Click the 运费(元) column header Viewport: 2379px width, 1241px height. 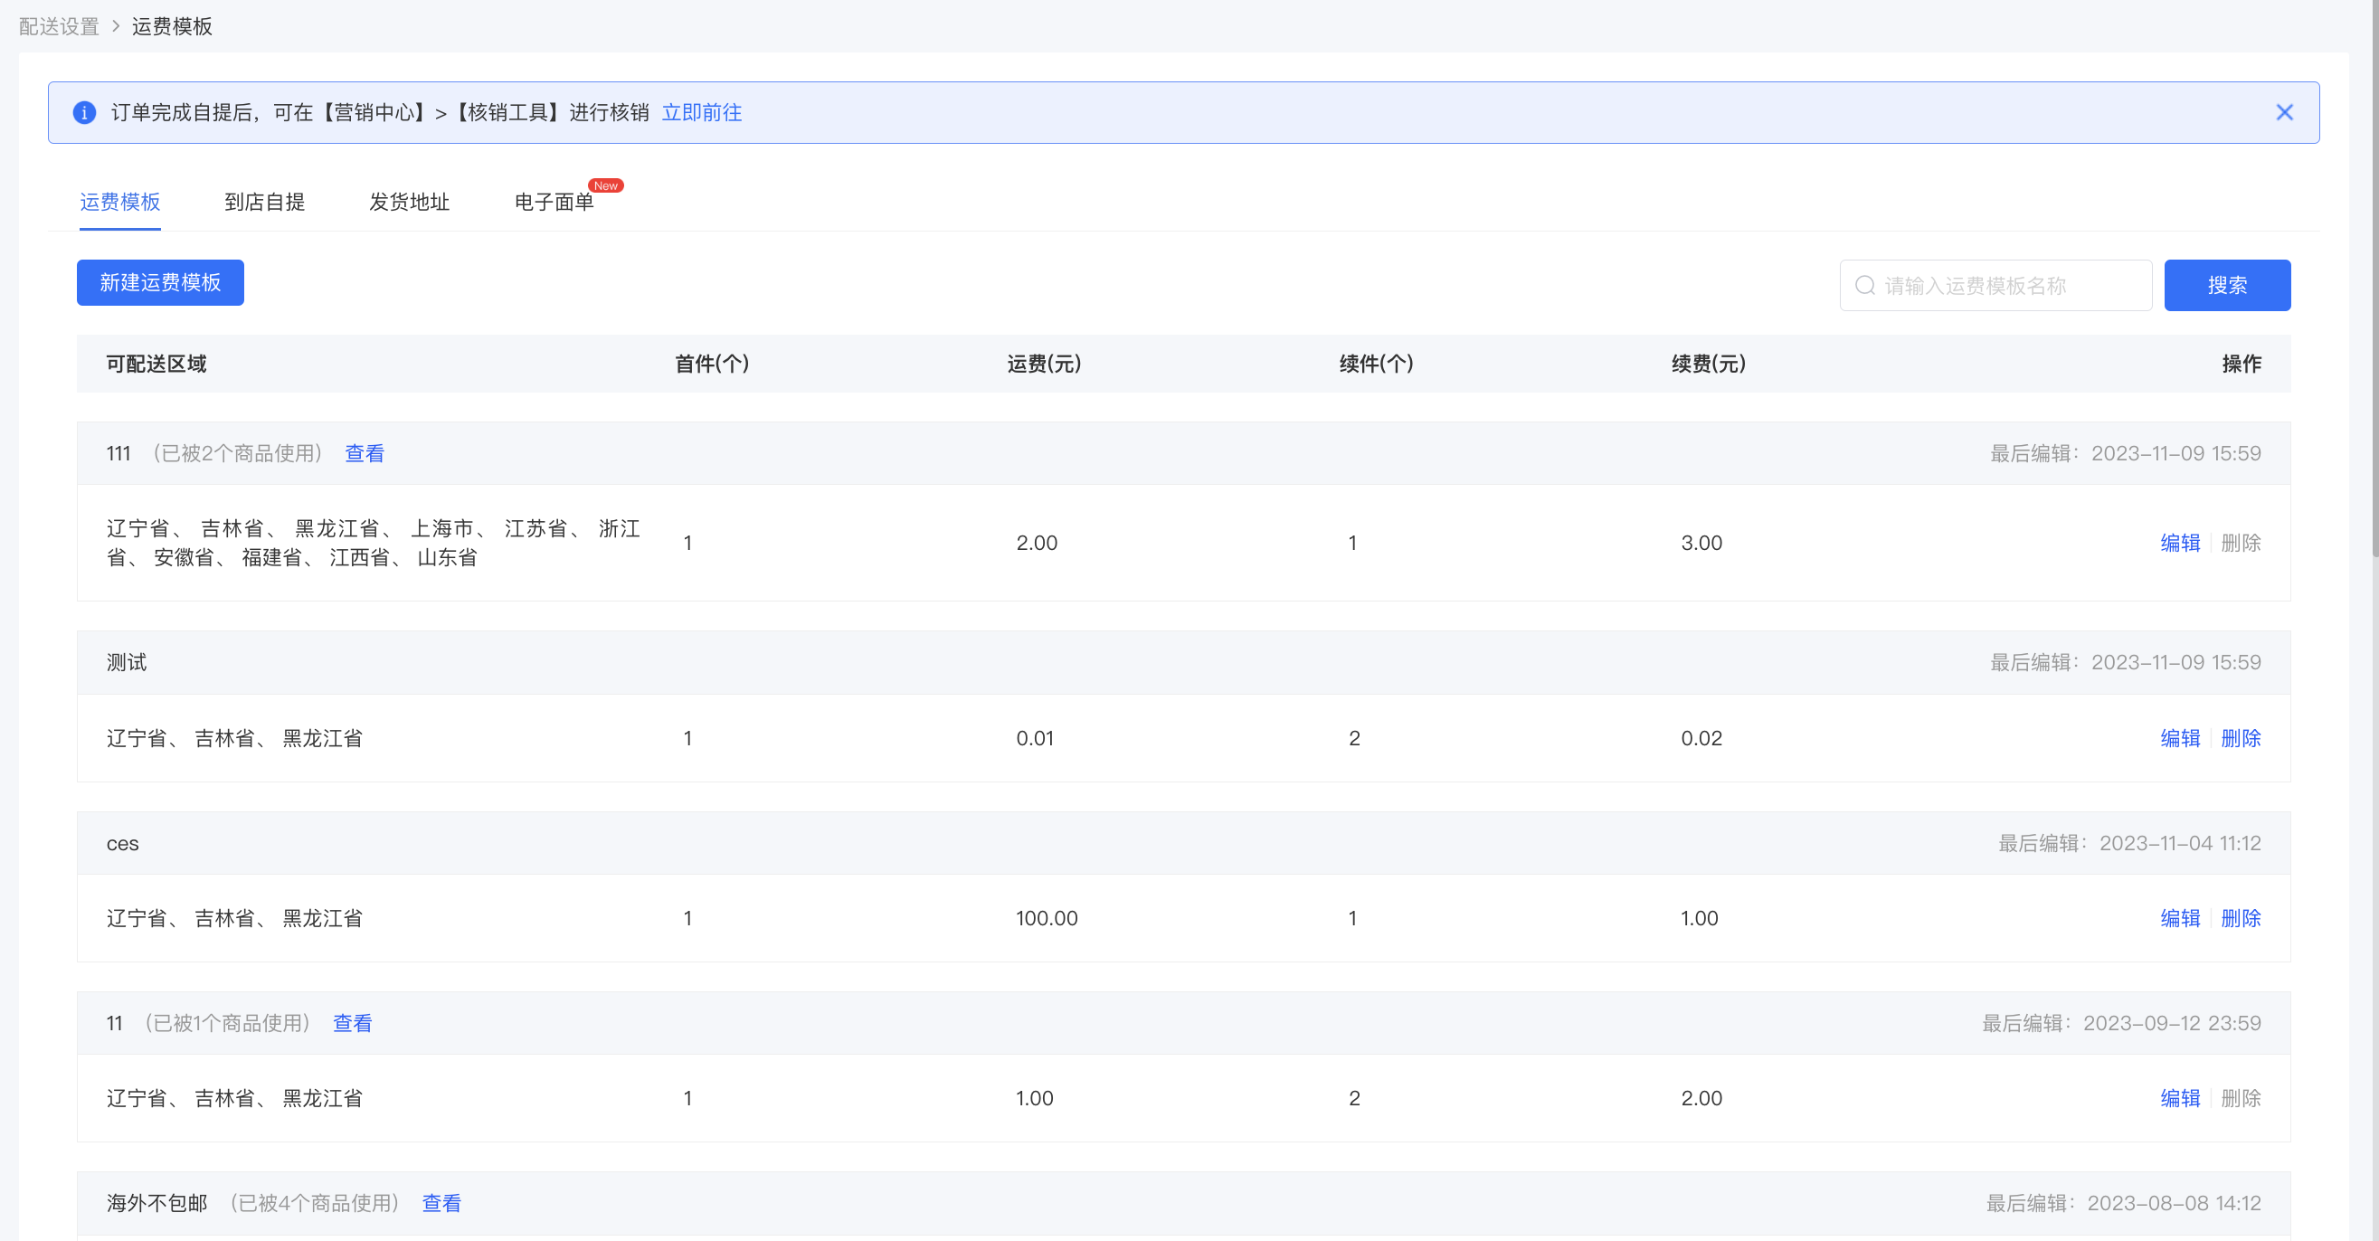point(1044,364)
